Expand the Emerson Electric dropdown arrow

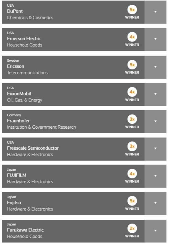tap(155, 39)
